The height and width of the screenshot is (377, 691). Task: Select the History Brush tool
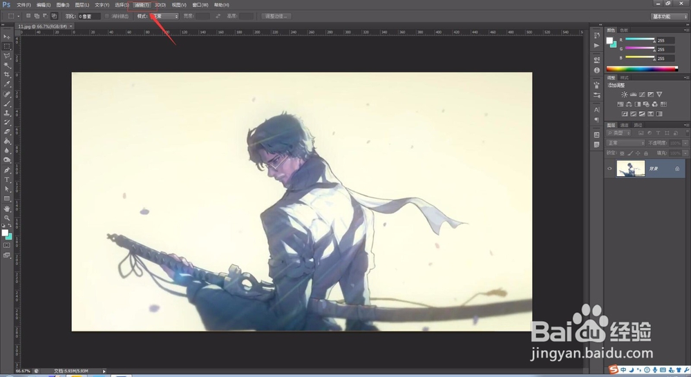point(7,122)
